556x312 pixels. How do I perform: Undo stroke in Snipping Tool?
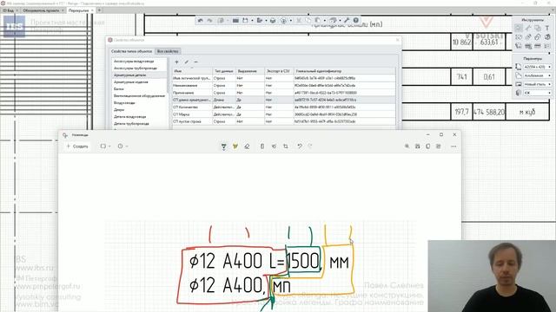point(300,146)
